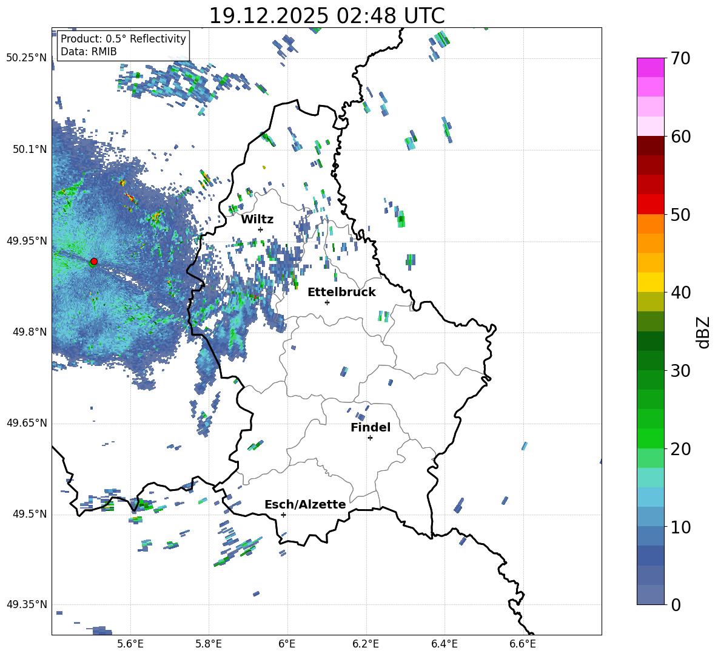Click the Ettelbruck city label
The image size is (718, 656).
(341, 292)
